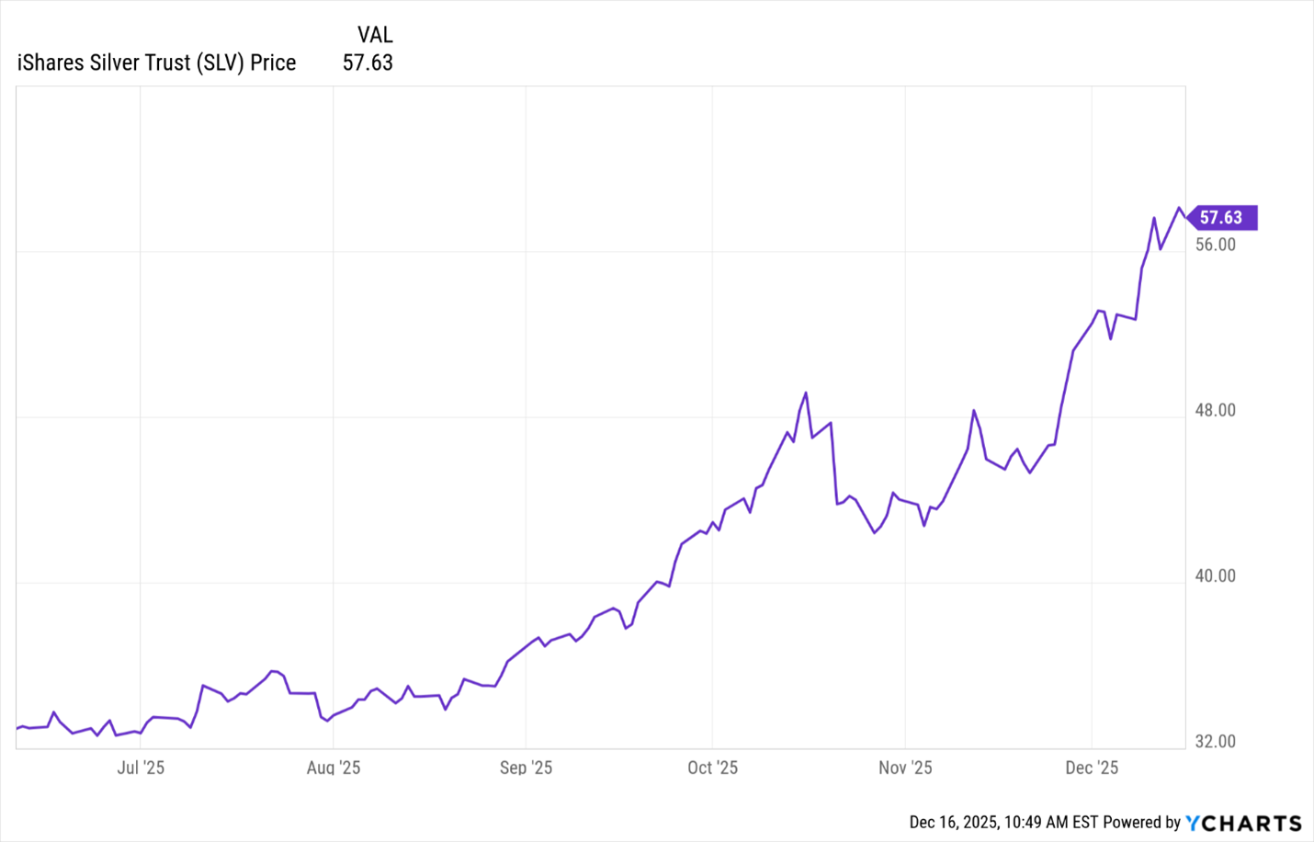Click the 57.63 value under VAL
The width and height of the screenshot is (1314, 842).
[368, 63]
